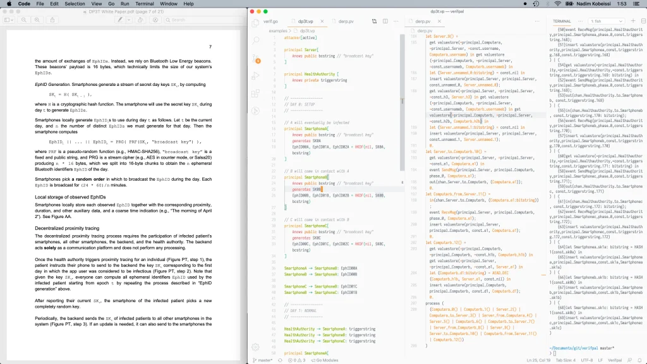
Task: Click the terminal prompt input line
Action: coord(596,353)
